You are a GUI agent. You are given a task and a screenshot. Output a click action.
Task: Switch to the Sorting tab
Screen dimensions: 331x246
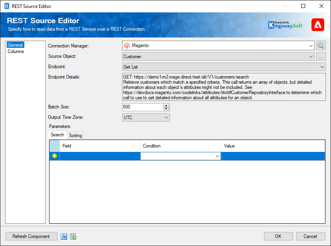click(75, 136)
